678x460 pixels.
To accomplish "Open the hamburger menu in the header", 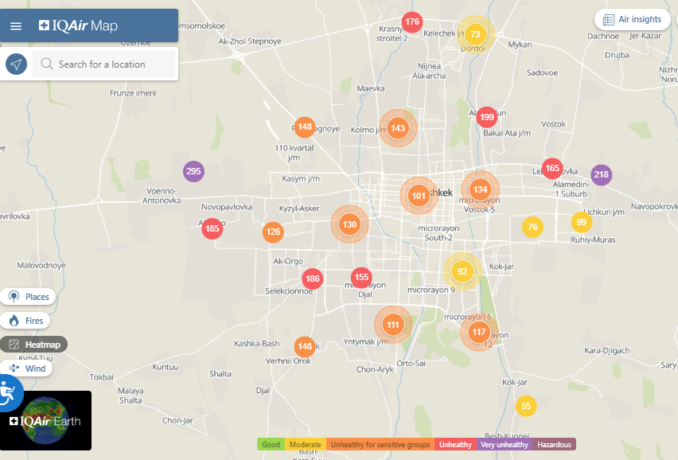I will tap(16, 26).
